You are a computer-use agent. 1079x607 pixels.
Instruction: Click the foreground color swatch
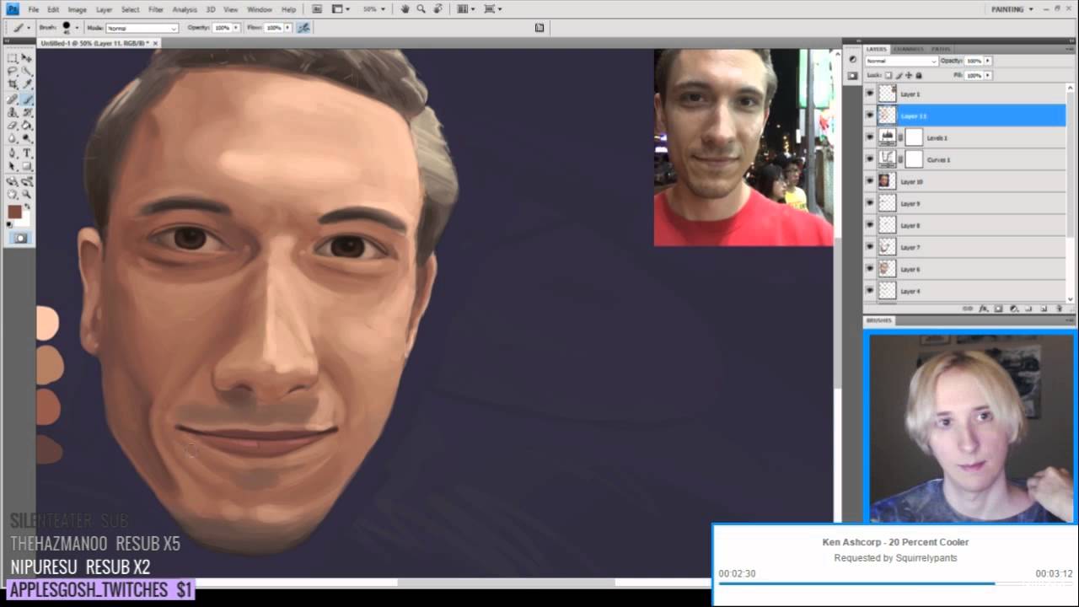point(14,212)
